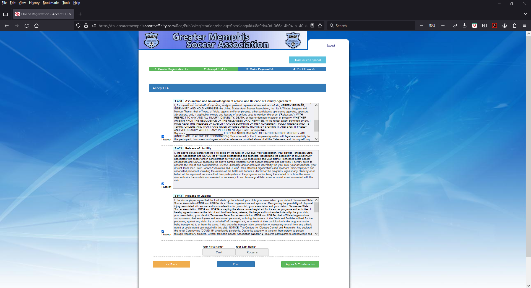Select the Online Registration browser tab
The width and height of the screenshot is (531, 288).
click(x=43, y=14)
